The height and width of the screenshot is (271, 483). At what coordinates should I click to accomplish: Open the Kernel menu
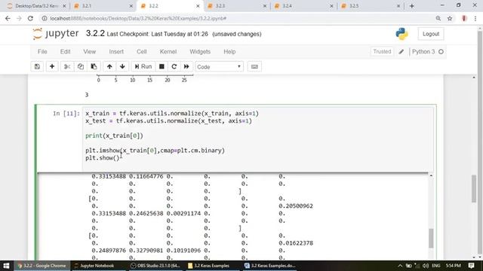coord(168,52)
